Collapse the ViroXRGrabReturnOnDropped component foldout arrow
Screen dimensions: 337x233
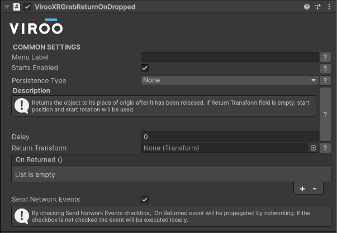tap(6, 7)
